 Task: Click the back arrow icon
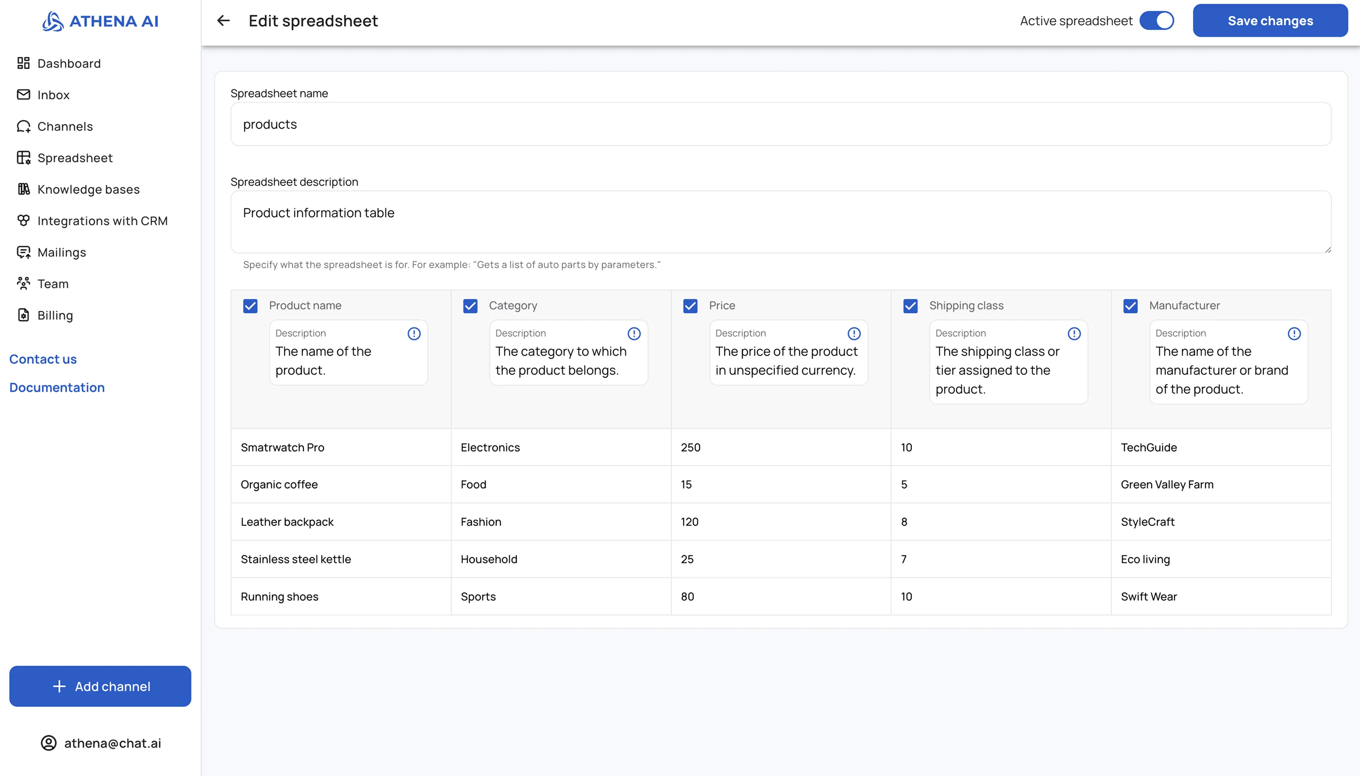223,21
